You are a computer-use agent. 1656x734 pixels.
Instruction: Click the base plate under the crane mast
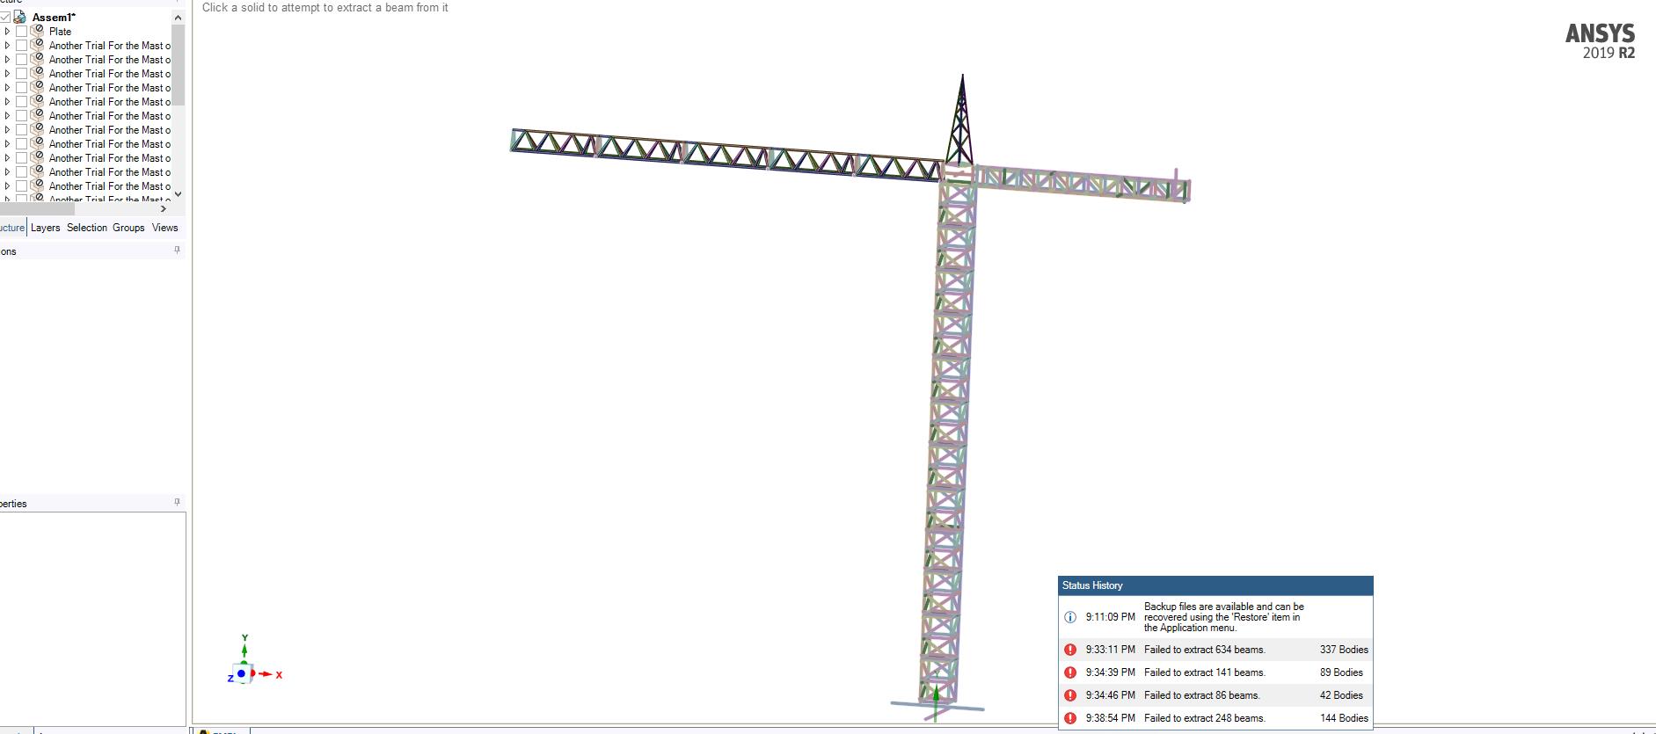pyautogui.click(x=937, y=706)
